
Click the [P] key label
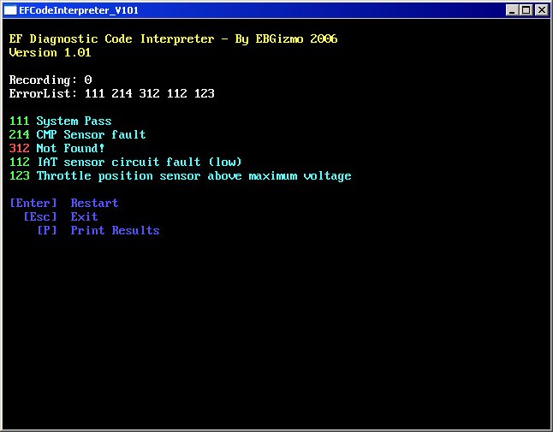(47, 231)
